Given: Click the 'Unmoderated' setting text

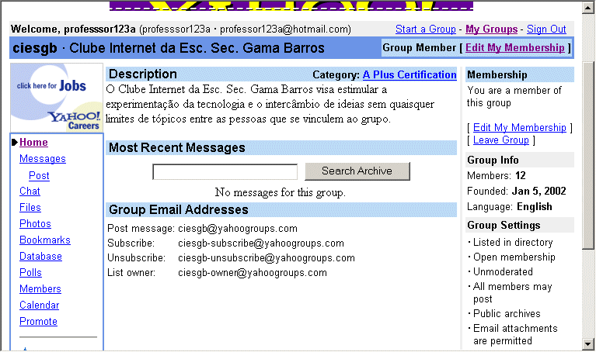Looking at the screenshot, I should click(503, 272).
